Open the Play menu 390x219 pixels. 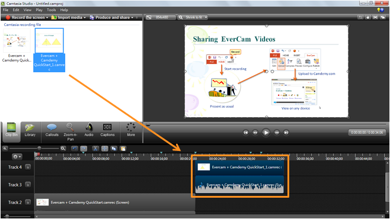pos(39,10)
